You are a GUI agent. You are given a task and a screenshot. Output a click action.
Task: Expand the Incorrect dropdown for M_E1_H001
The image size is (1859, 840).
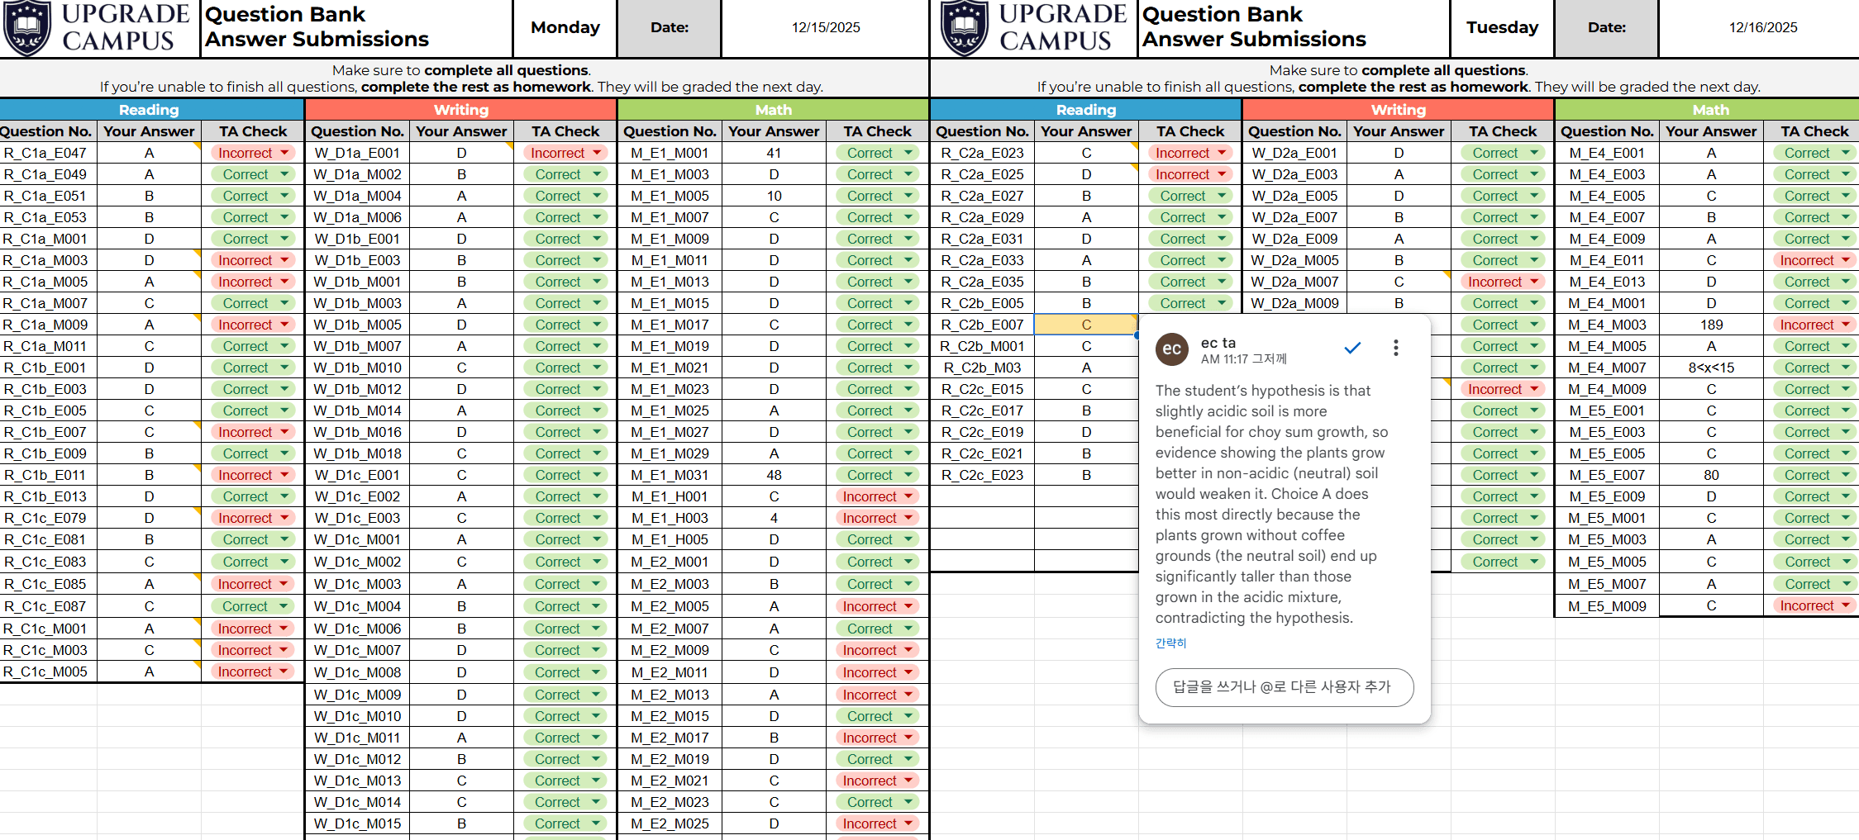[908, 496]
